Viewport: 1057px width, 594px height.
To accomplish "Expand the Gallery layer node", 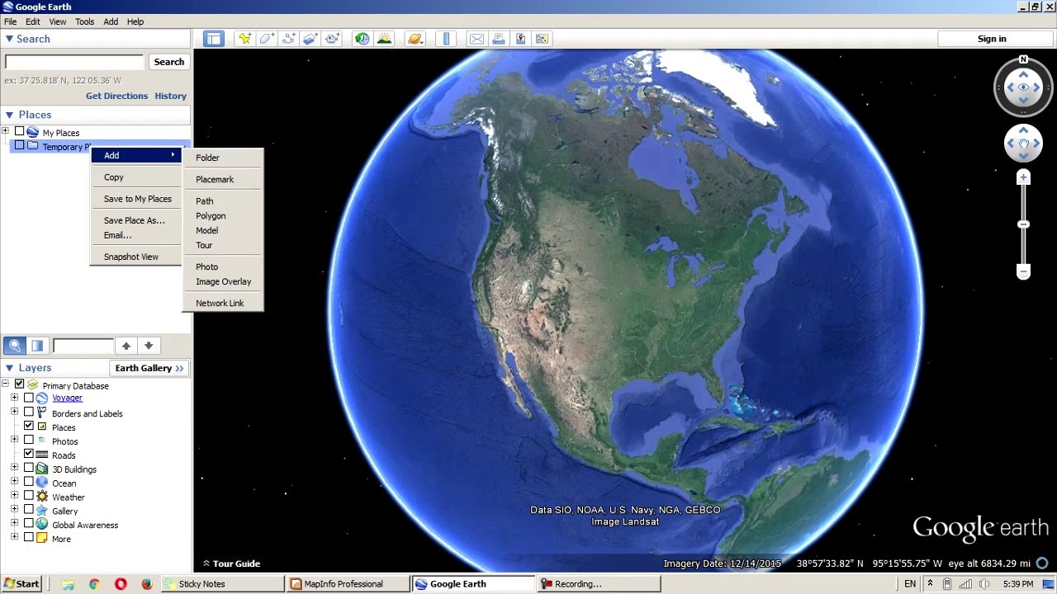I will 14,510.
